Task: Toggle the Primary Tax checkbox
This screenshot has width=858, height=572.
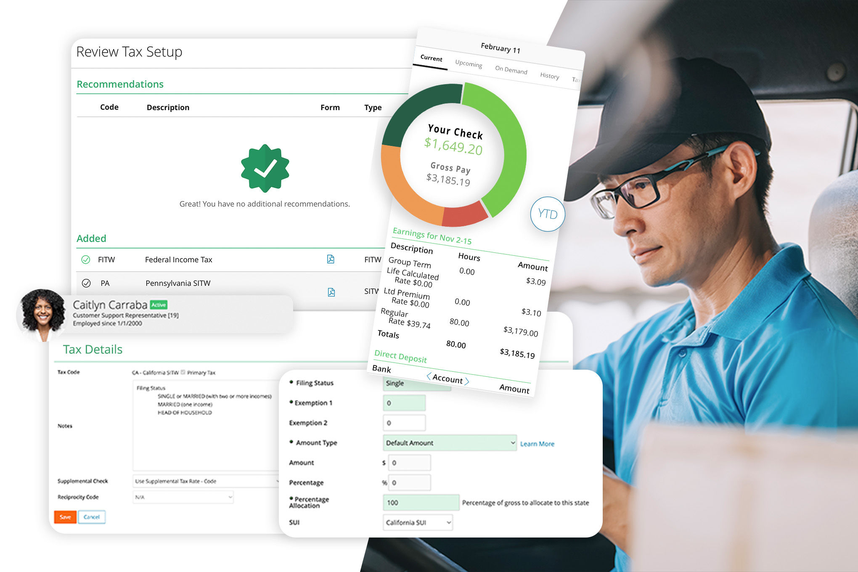Action: tap(183, 372)
